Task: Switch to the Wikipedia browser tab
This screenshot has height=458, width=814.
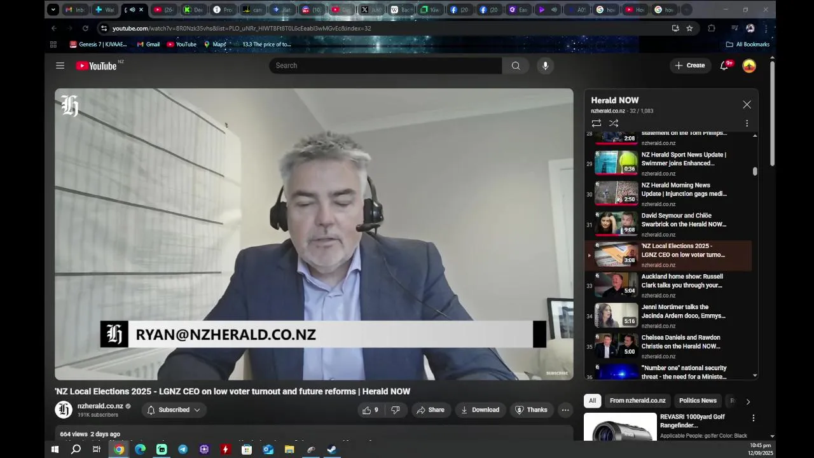Action: tap(401, 10)
